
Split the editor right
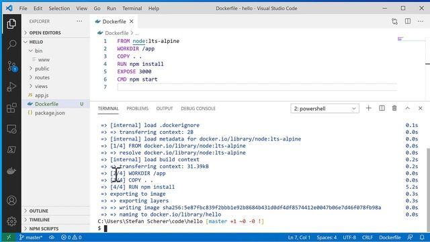coord(408,22)
